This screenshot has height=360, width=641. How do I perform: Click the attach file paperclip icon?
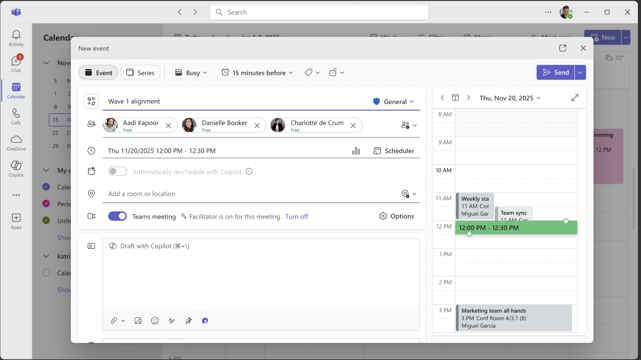tap(114, 320)
